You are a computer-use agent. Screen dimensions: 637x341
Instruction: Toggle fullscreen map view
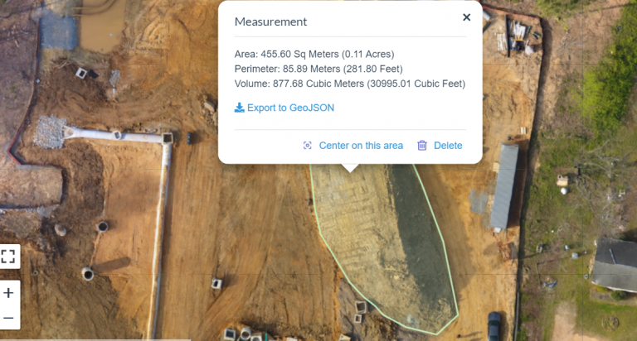[x=8, y=257]
